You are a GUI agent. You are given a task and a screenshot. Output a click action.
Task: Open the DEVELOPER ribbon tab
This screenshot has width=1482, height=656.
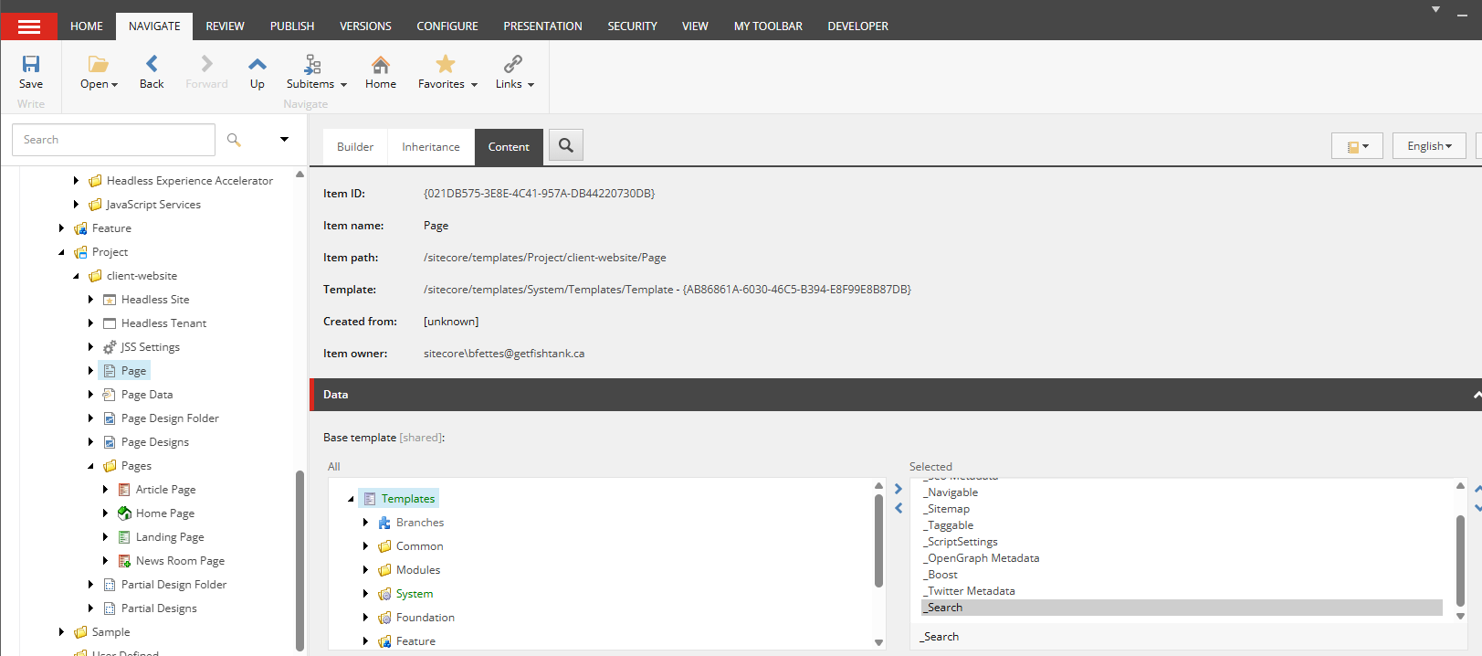pyautogui.click(x=857, y=26)
